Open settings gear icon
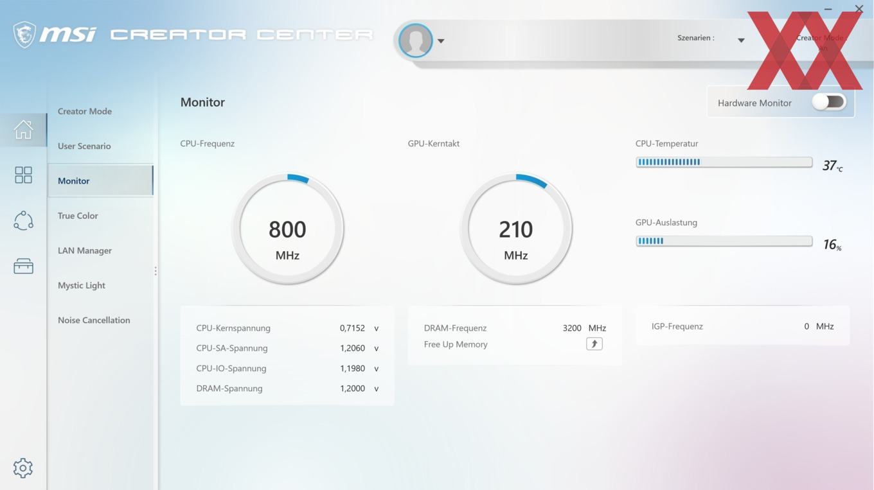The image size is (874, 490). tap(22, 468)
